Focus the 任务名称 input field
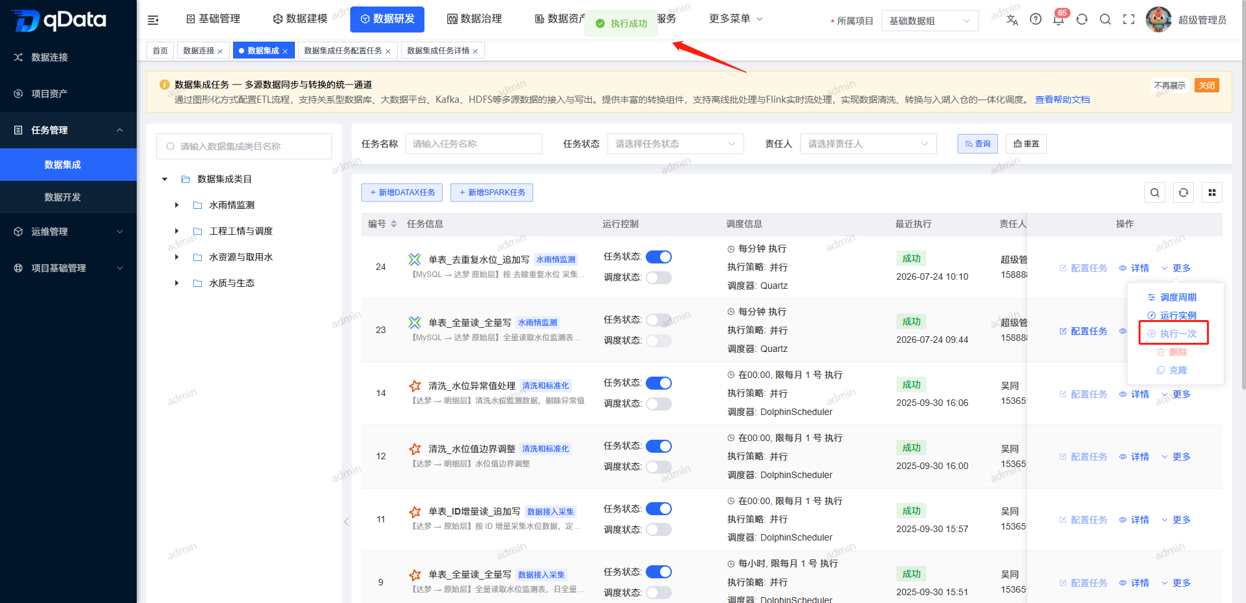This screenshot has height=603, width=1246. point(474,144)
